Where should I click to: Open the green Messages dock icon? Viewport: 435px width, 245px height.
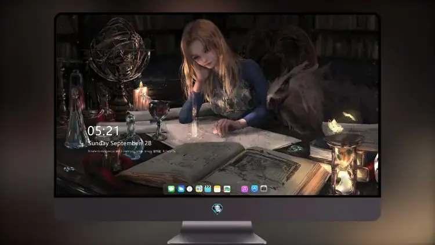[x=171, y=189]
